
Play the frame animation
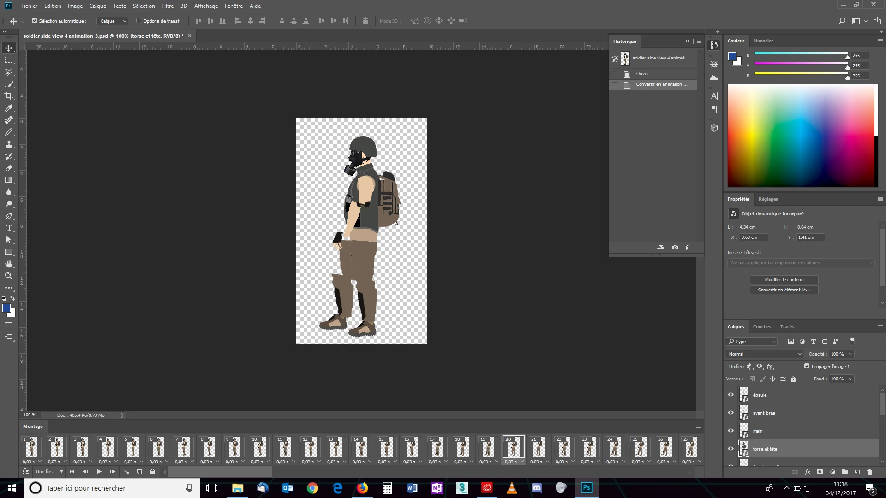click(x=99, y=472)
